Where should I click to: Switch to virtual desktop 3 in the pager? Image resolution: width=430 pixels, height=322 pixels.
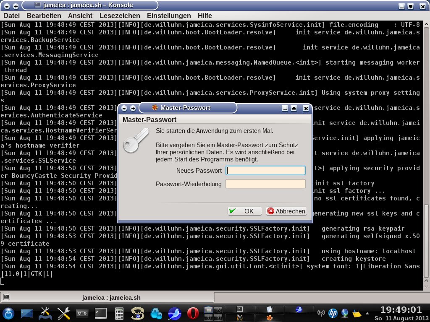pyautogui.click(x=208, y=317)
